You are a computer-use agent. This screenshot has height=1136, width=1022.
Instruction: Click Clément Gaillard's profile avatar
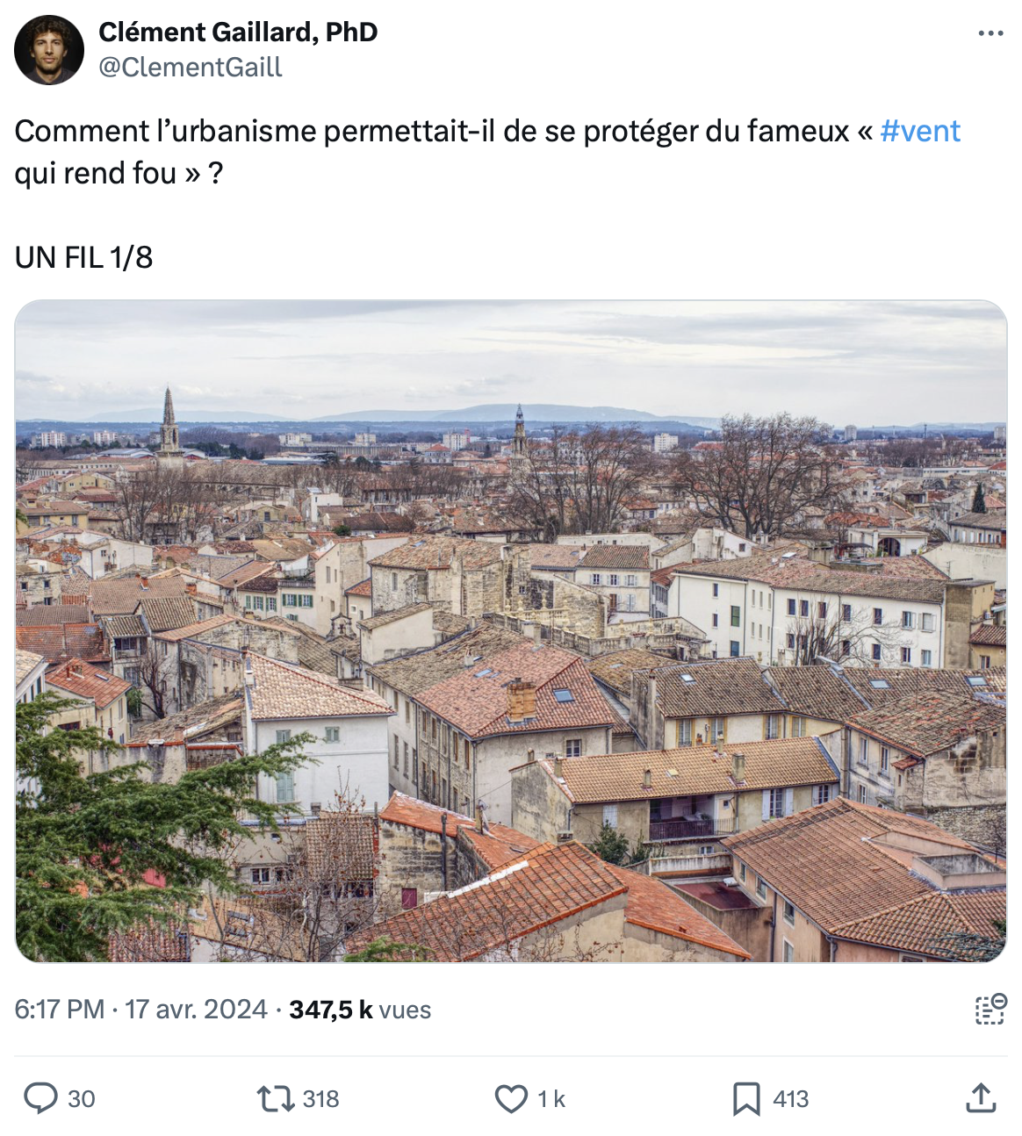click(x=49, y=49)
